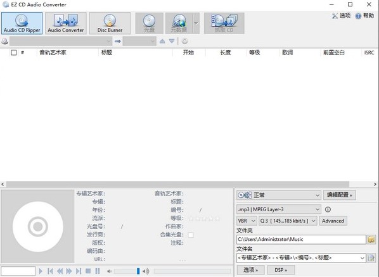Open the filename template editor icon

coord(371,257)
